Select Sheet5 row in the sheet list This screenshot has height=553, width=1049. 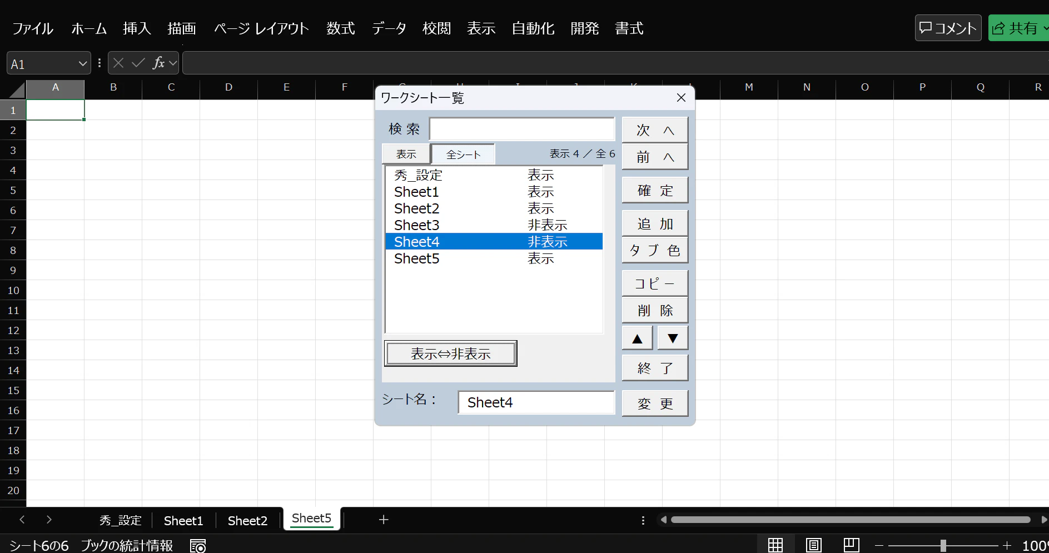tap(494, 258)
